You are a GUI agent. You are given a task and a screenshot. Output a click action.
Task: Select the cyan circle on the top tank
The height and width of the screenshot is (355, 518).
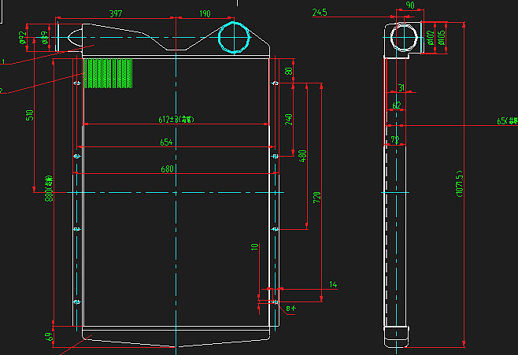233,37
